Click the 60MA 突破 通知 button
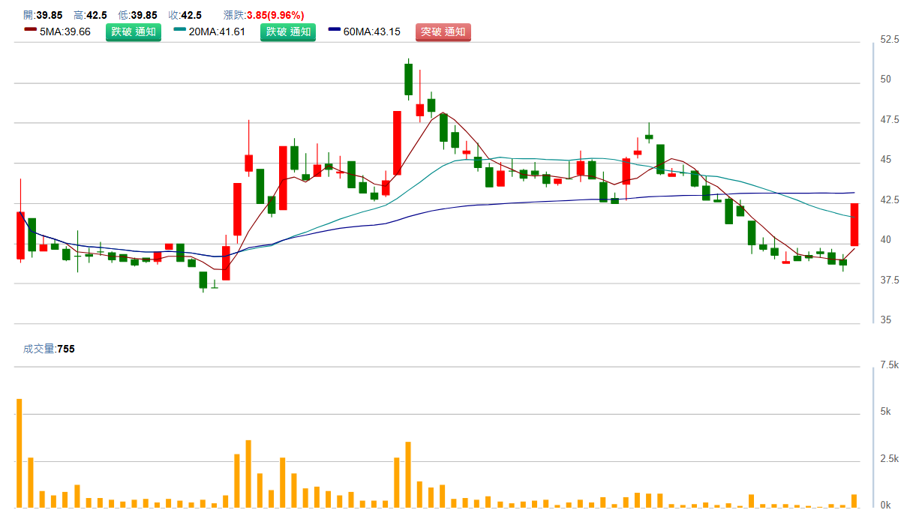The image size is (910, 525). (x=443, y=32)
